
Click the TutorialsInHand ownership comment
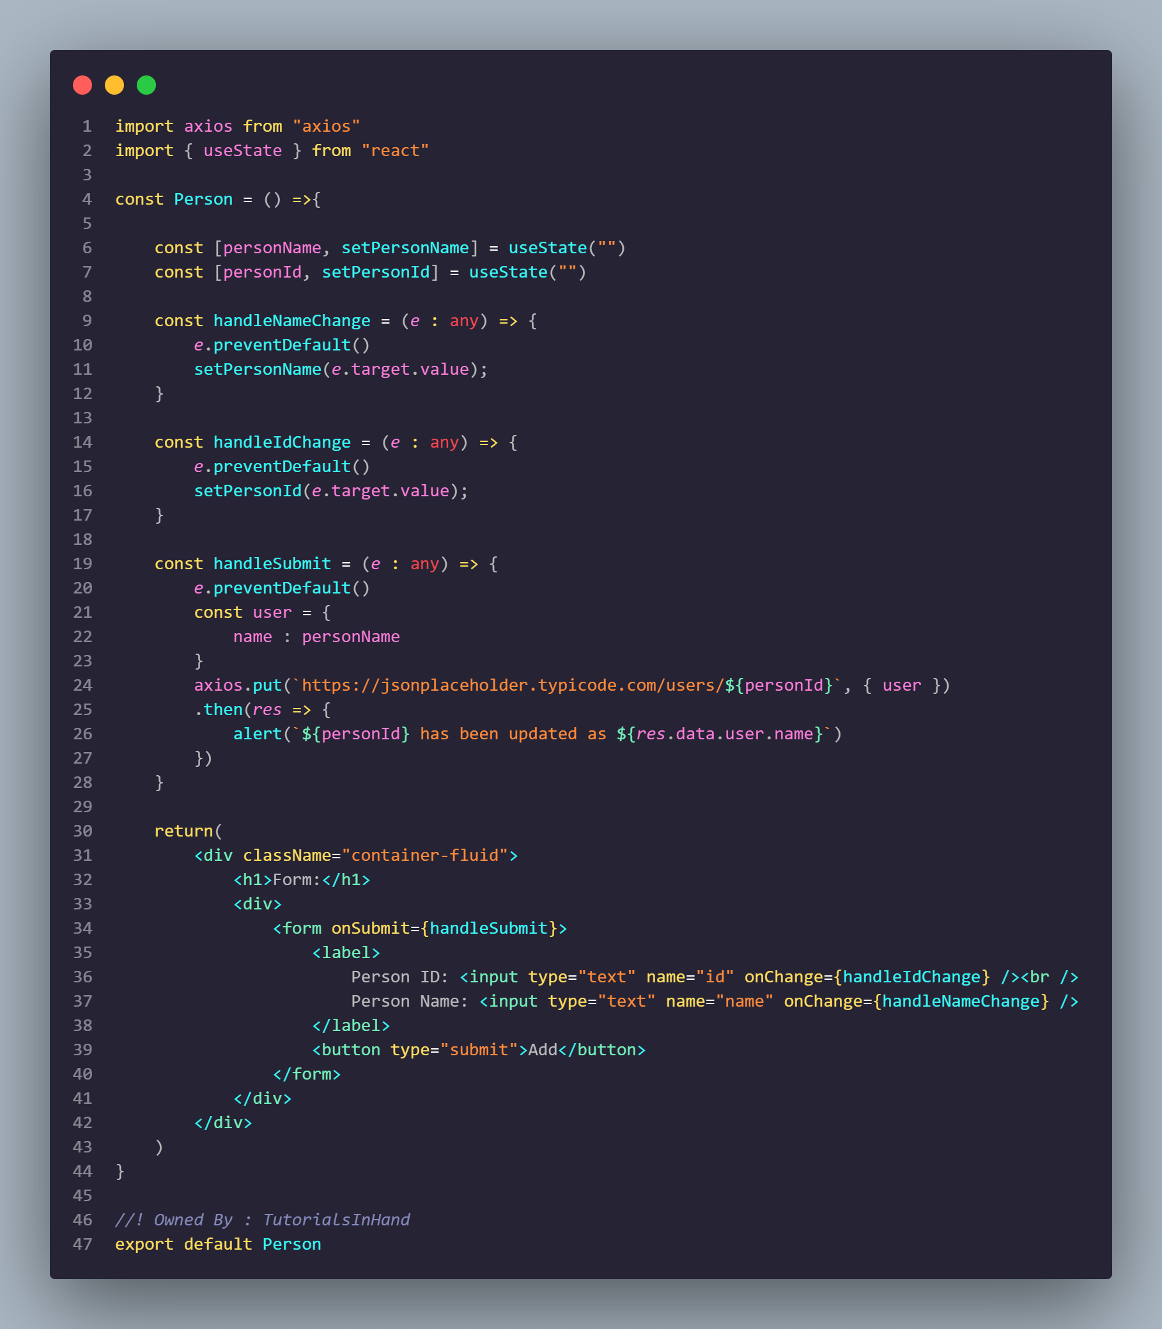(262, 1220)
